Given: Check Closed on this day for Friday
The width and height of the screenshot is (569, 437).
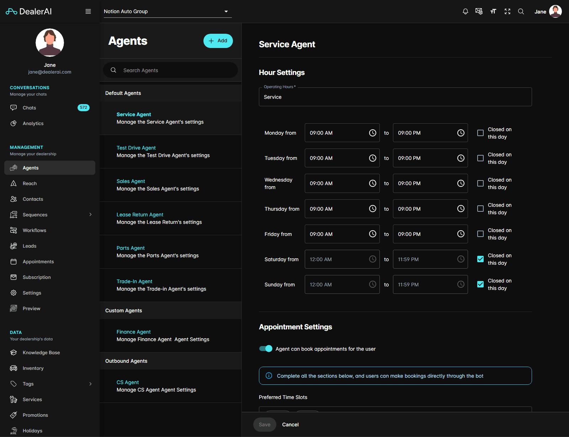Looking at the screenshot, I should pos(480,234).
